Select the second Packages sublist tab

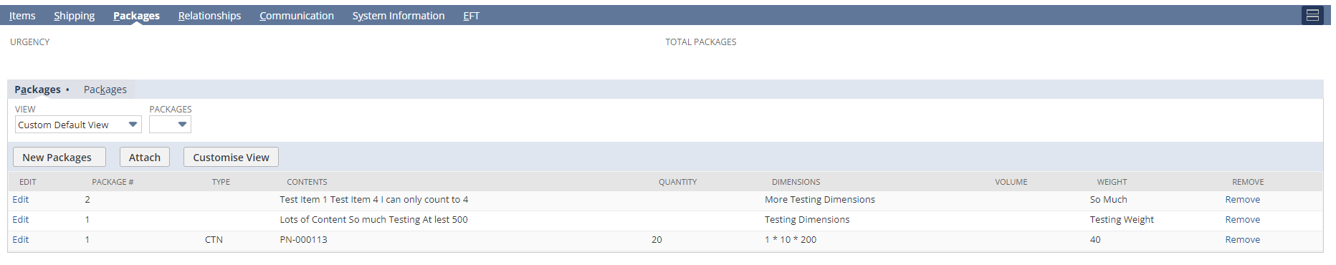(x=105, y=90)
